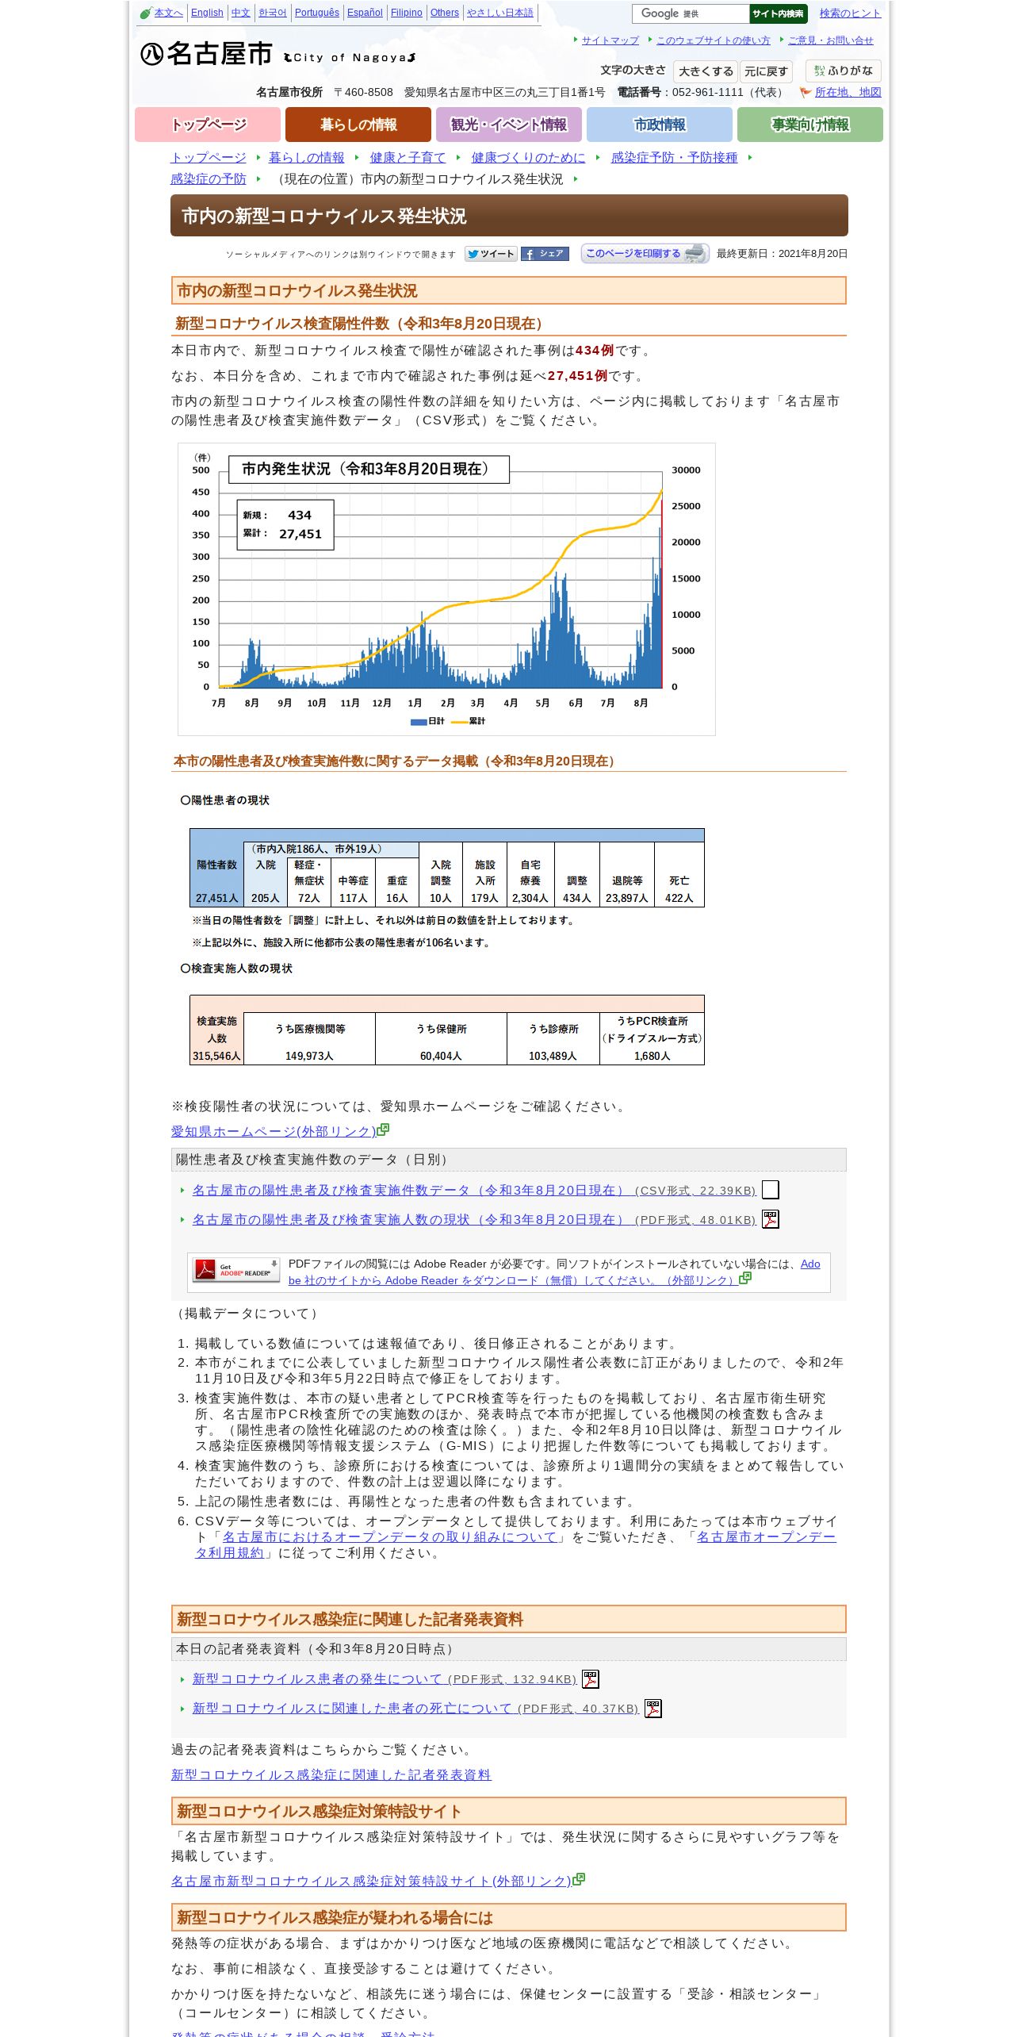Open the 暮らしの情報 navigation tab
This screenshot has width=1018, height=2037.
click(358, 125)
